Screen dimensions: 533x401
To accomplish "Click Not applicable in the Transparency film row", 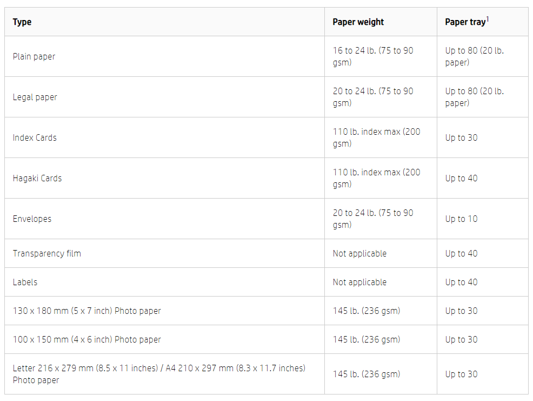I will tap(359, 253).
